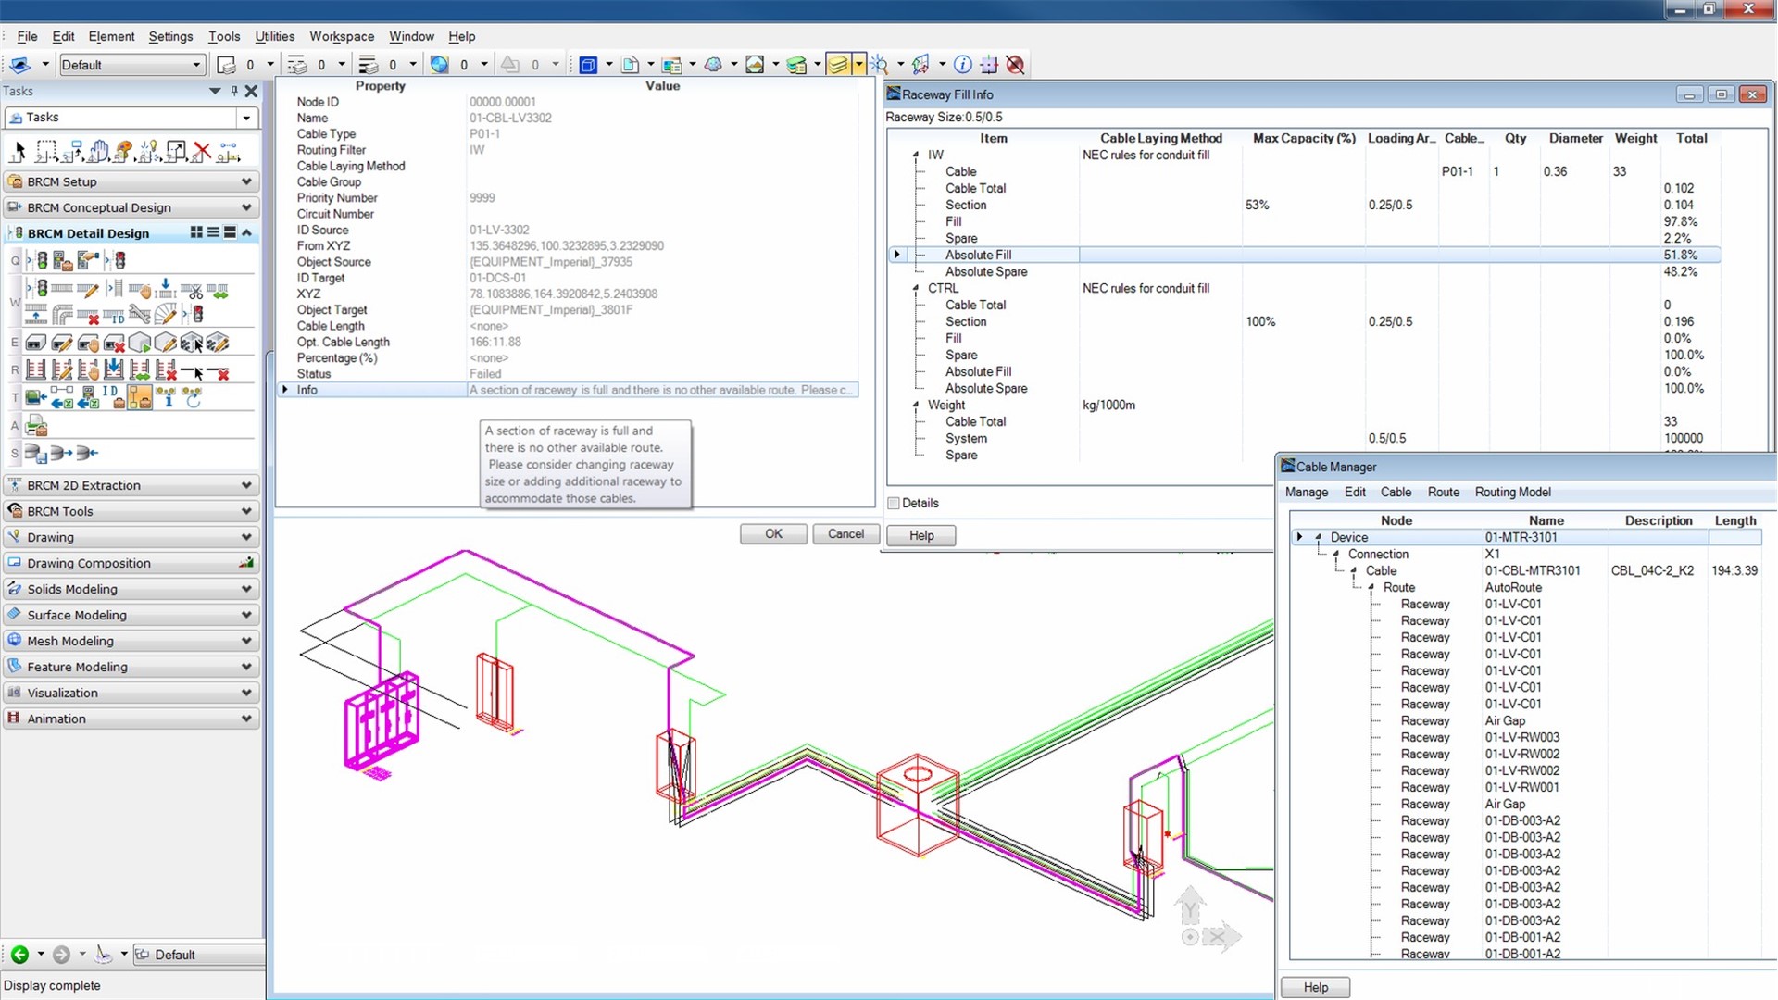Open the Manage menu in Cable Manager

point(1306,492)
